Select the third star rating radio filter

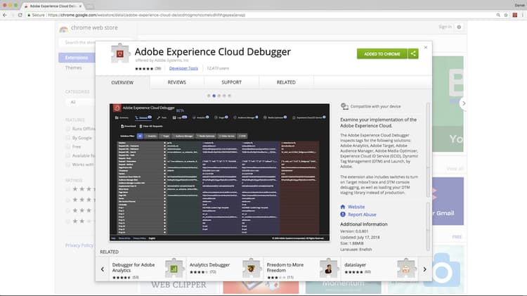pos(68,210)
